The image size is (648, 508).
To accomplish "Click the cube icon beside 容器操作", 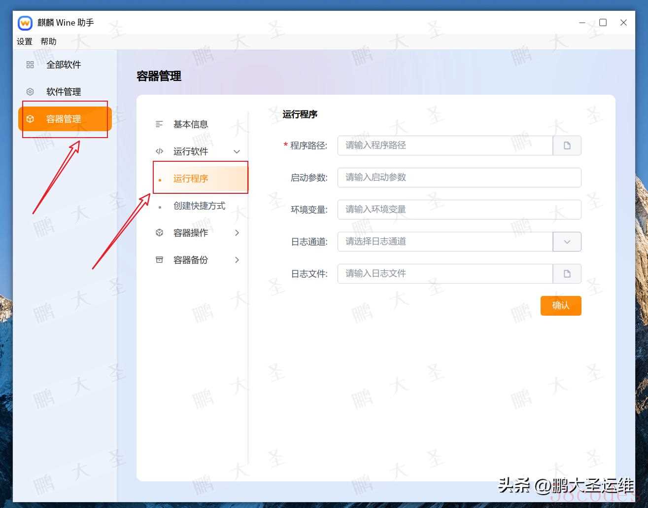I will 159,233.
